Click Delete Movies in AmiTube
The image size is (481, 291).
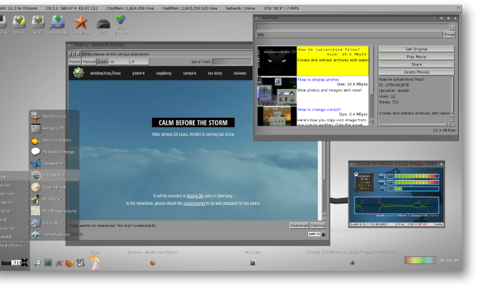[x=416, y=72]
